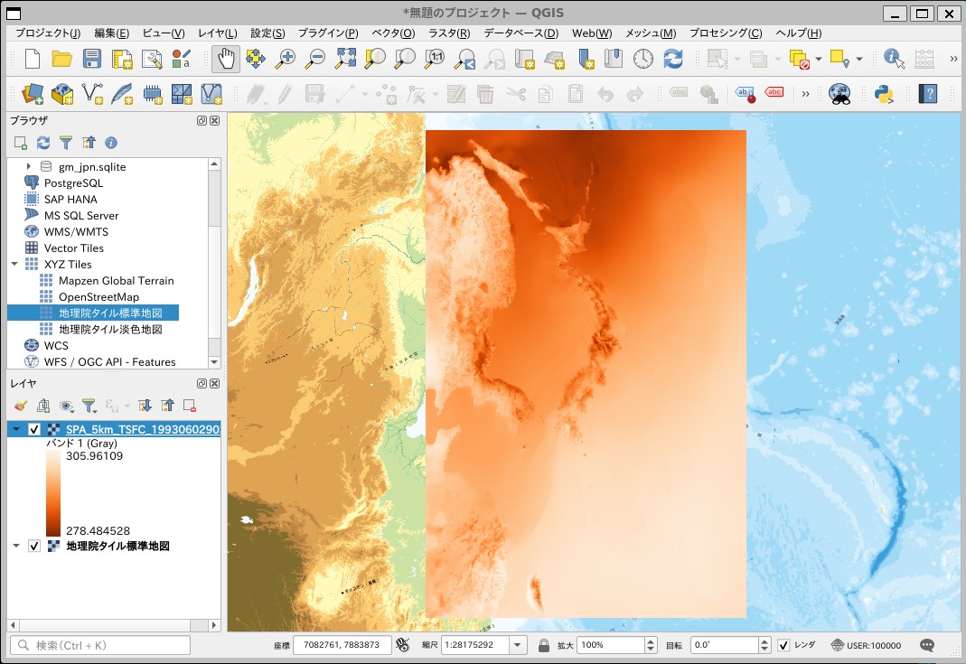Save the project with the floppy icon
This screenshot has width=966, height=664.
tap(92, 59)
